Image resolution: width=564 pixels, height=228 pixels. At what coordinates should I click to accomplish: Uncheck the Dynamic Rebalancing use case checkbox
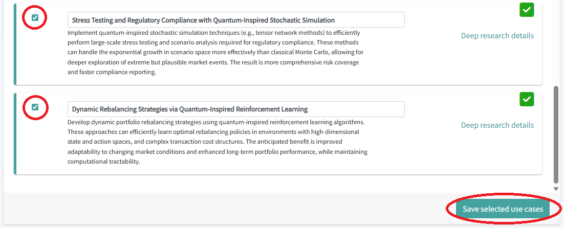[x=35, y=107]
